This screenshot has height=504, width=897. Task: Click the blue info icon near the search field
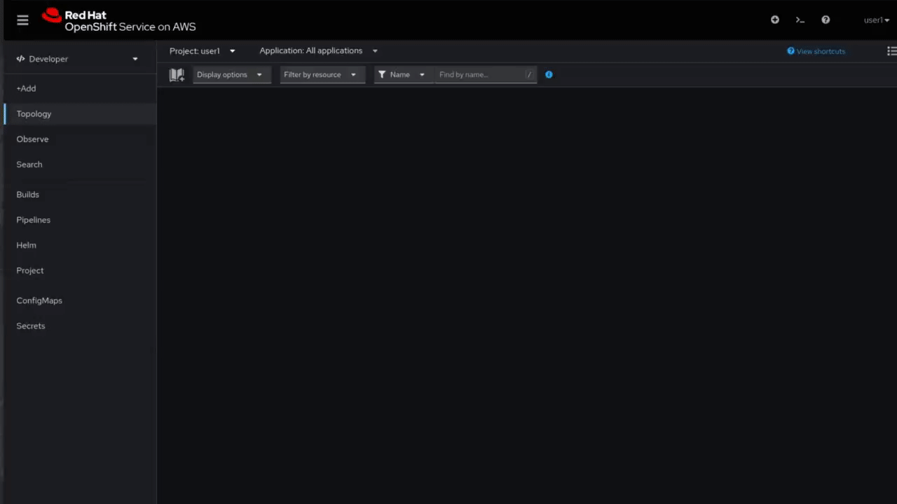(549, 74)
